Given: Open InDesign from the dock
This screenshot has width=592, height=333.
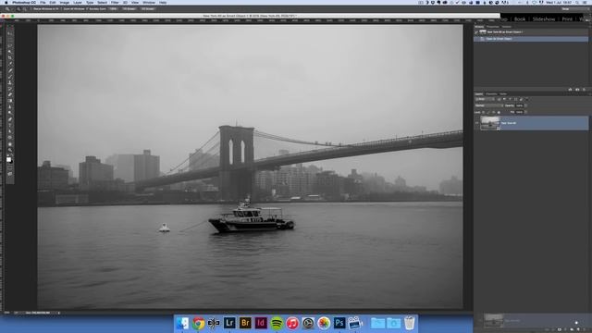Looking at the screenshot, I should pos(261,323).
